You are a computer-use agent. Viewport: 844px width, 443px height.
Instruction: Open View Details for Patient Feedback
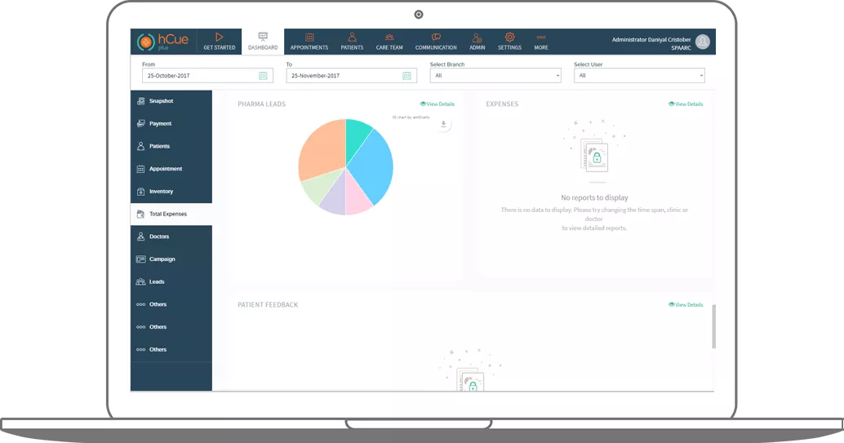[686, 304]
